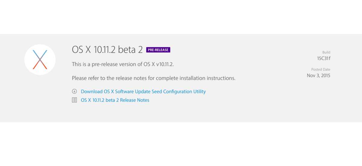Screen dimensions: 362x166
Task: Click the release notes document icon
Action: click(x=74, y=100)
